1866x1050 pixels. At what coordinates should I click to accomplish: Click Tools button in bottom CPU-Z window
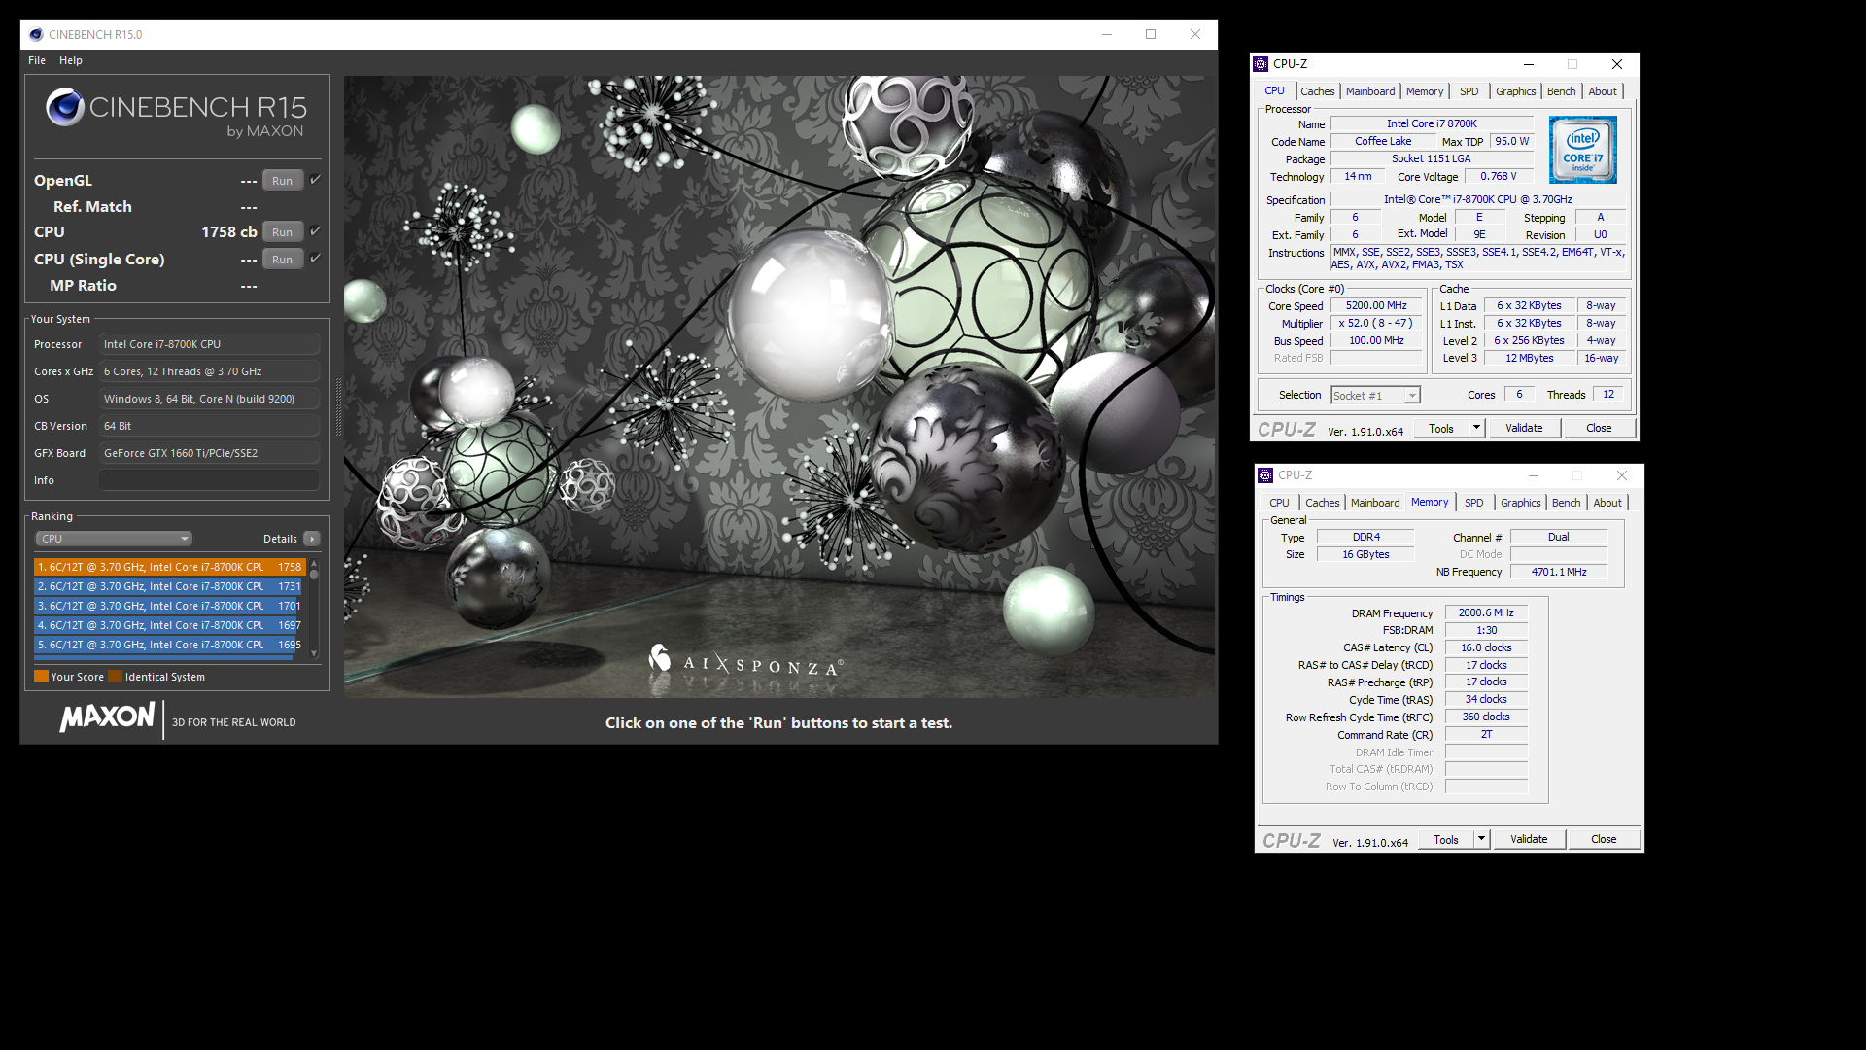click(x=1446, y=839)
